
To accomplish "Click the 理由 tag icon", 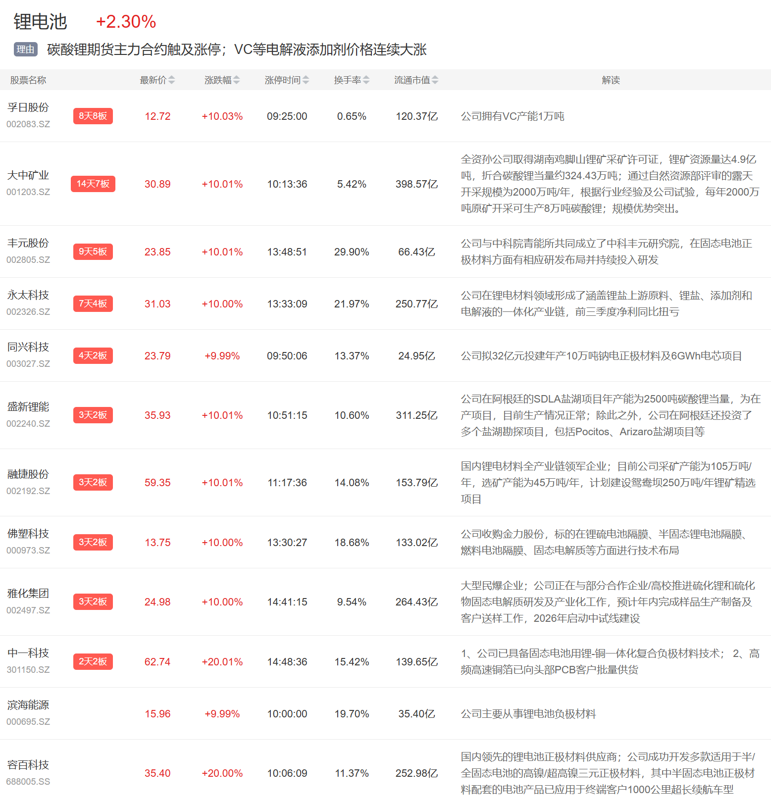I will [x=26, y=50].
